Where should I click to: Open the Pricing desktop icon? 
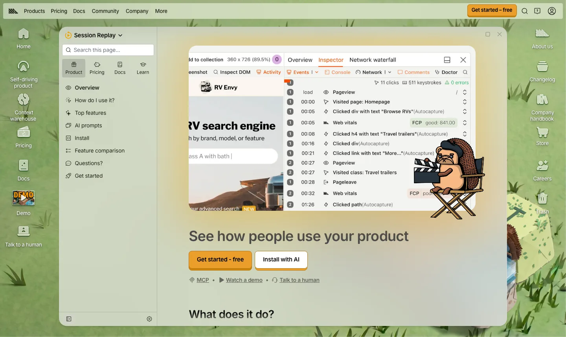click(x=24, y=137)
